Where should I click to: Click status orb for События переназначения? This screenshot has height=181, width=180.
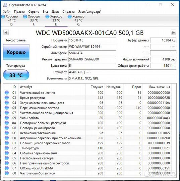[x=7, y=153]
